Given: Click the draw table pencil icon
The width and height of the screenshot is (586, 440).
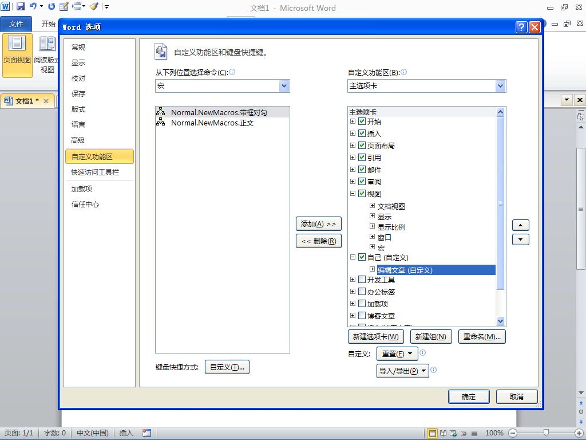Looking at the screenshot, I should coord(64,6).
